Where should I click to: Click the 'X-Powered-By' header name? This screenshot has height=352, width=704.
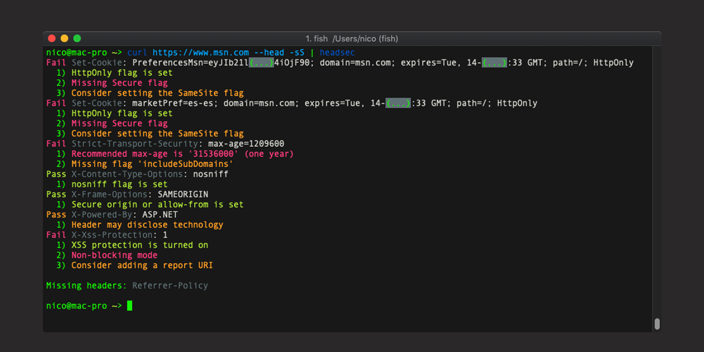pyautogui.click(x=102, y=215)
